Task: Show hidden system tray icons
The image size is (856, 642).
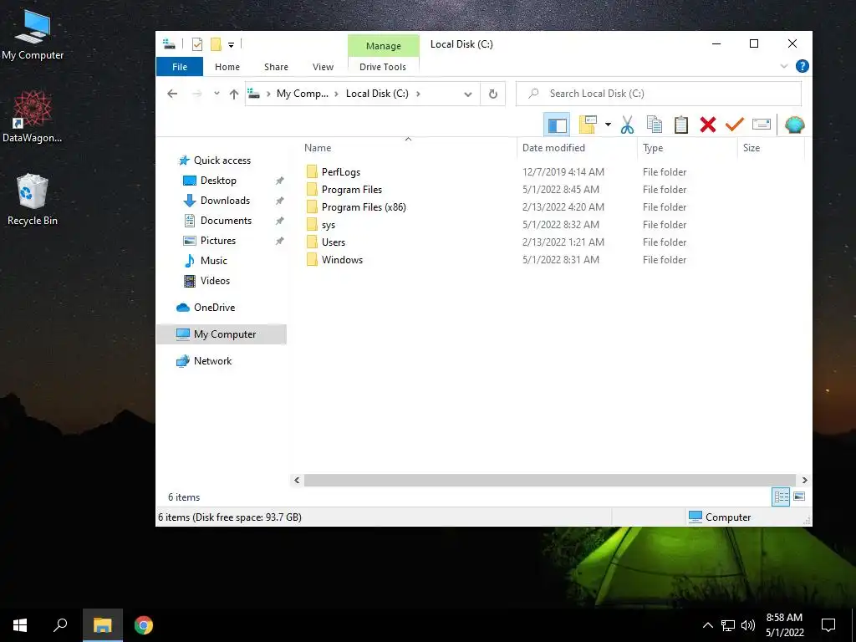Action: [707, 625]
